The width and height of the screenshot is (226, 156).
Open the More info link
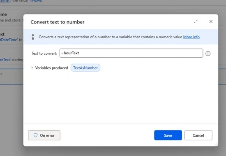[x=191, y=37]
